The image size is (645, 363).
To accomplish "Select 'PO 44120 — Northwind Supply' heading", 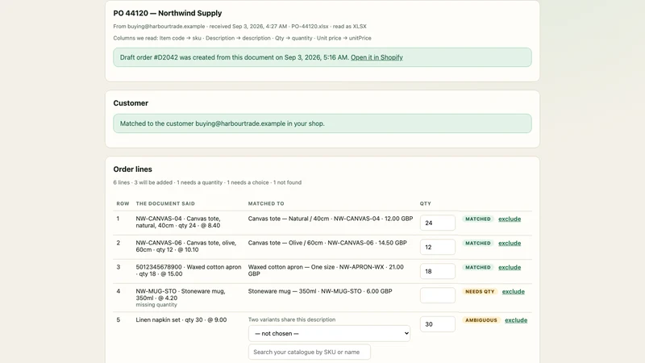I will 168,13.
